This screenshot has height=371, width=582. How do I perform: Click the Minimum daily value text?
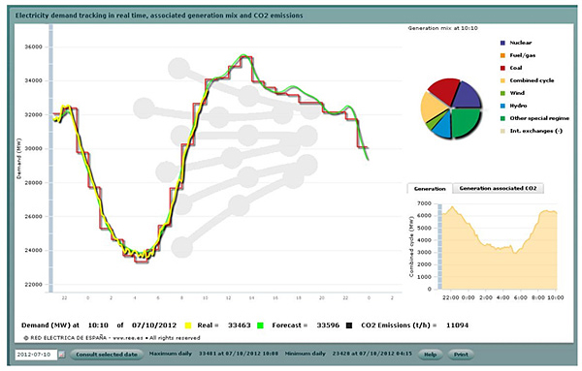tap(372, 354)
